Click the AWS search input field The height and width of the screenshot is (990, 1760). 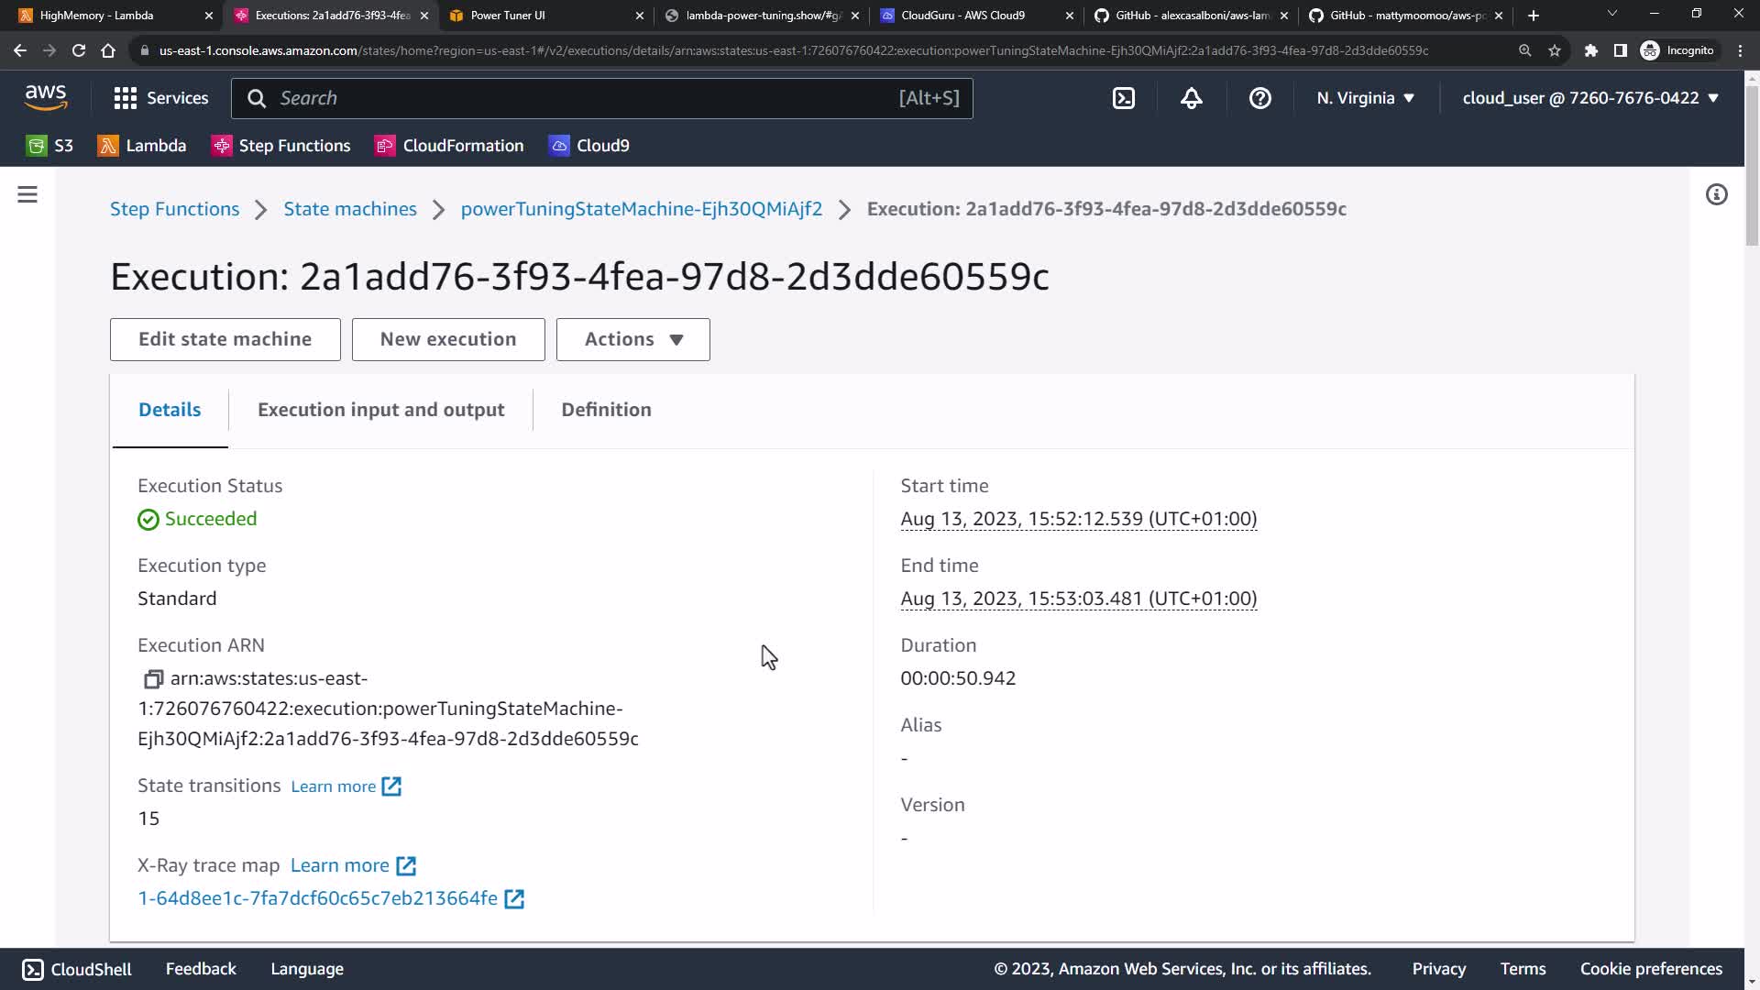point(587,98)
